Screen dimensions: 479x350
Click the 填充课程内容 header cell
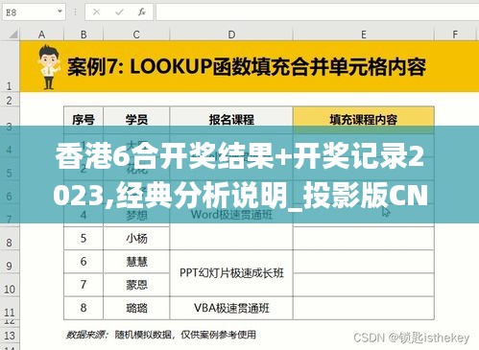(x=364, y=120)
